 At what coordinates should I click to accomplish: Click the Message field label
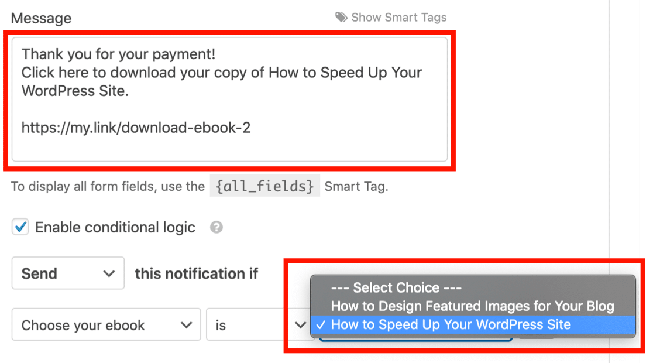click(41, 18)
